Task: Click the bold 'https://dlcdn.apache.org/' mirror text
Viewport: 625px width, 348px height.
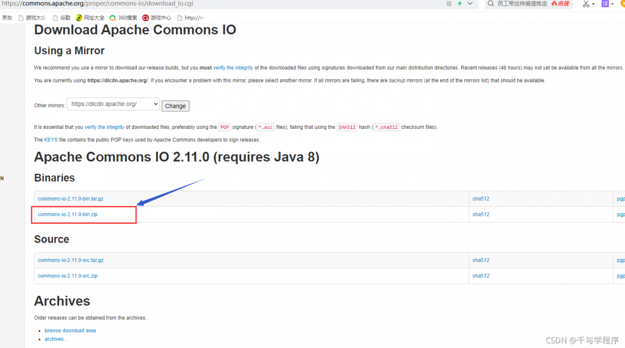Action: pyautogui.click(x=118, y=81)
